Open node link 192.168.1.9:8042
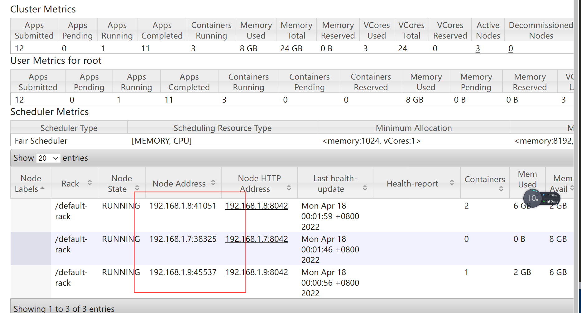581x313 pixels. (x=257, y=272)
